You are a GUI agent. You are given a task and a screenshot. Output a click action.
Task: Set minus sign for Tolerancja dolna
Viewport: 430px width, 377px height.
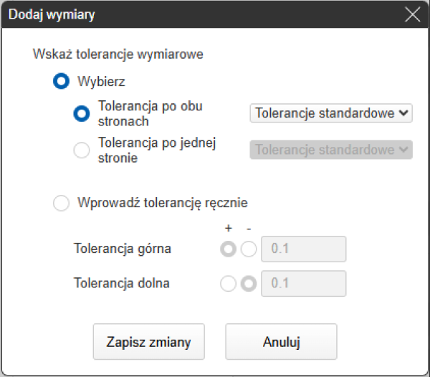pos(248,283)
